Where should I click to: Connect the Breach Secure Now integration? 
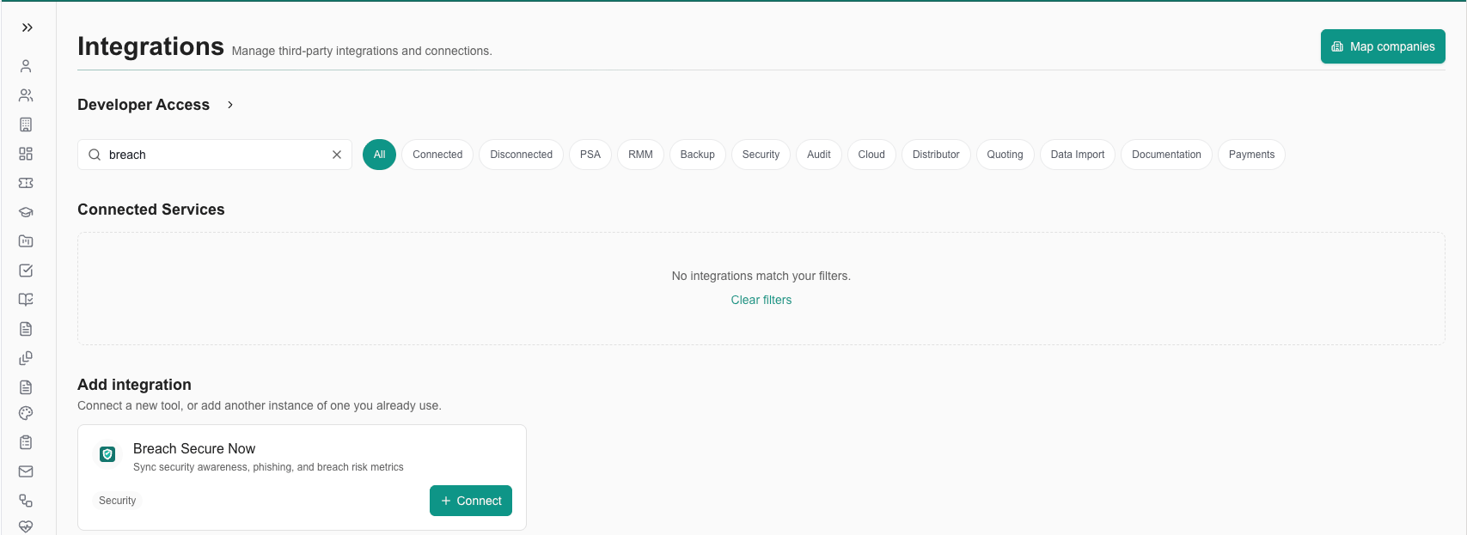point(471,501)
